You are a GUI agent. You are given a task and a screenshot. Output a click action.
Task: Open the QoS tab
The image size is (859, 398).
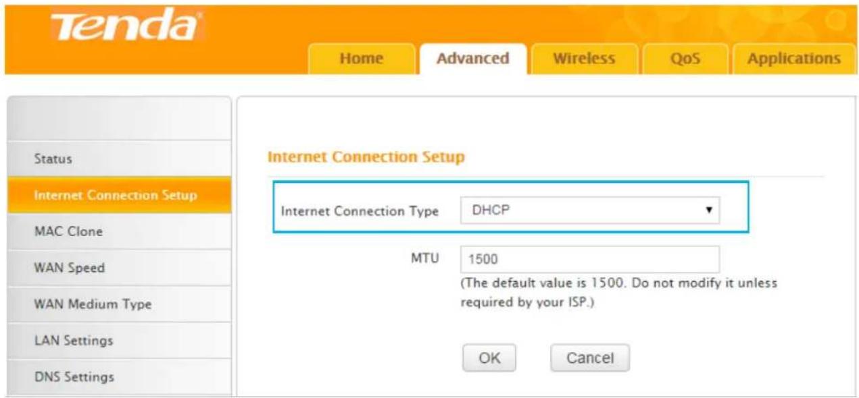coord(685,59)
